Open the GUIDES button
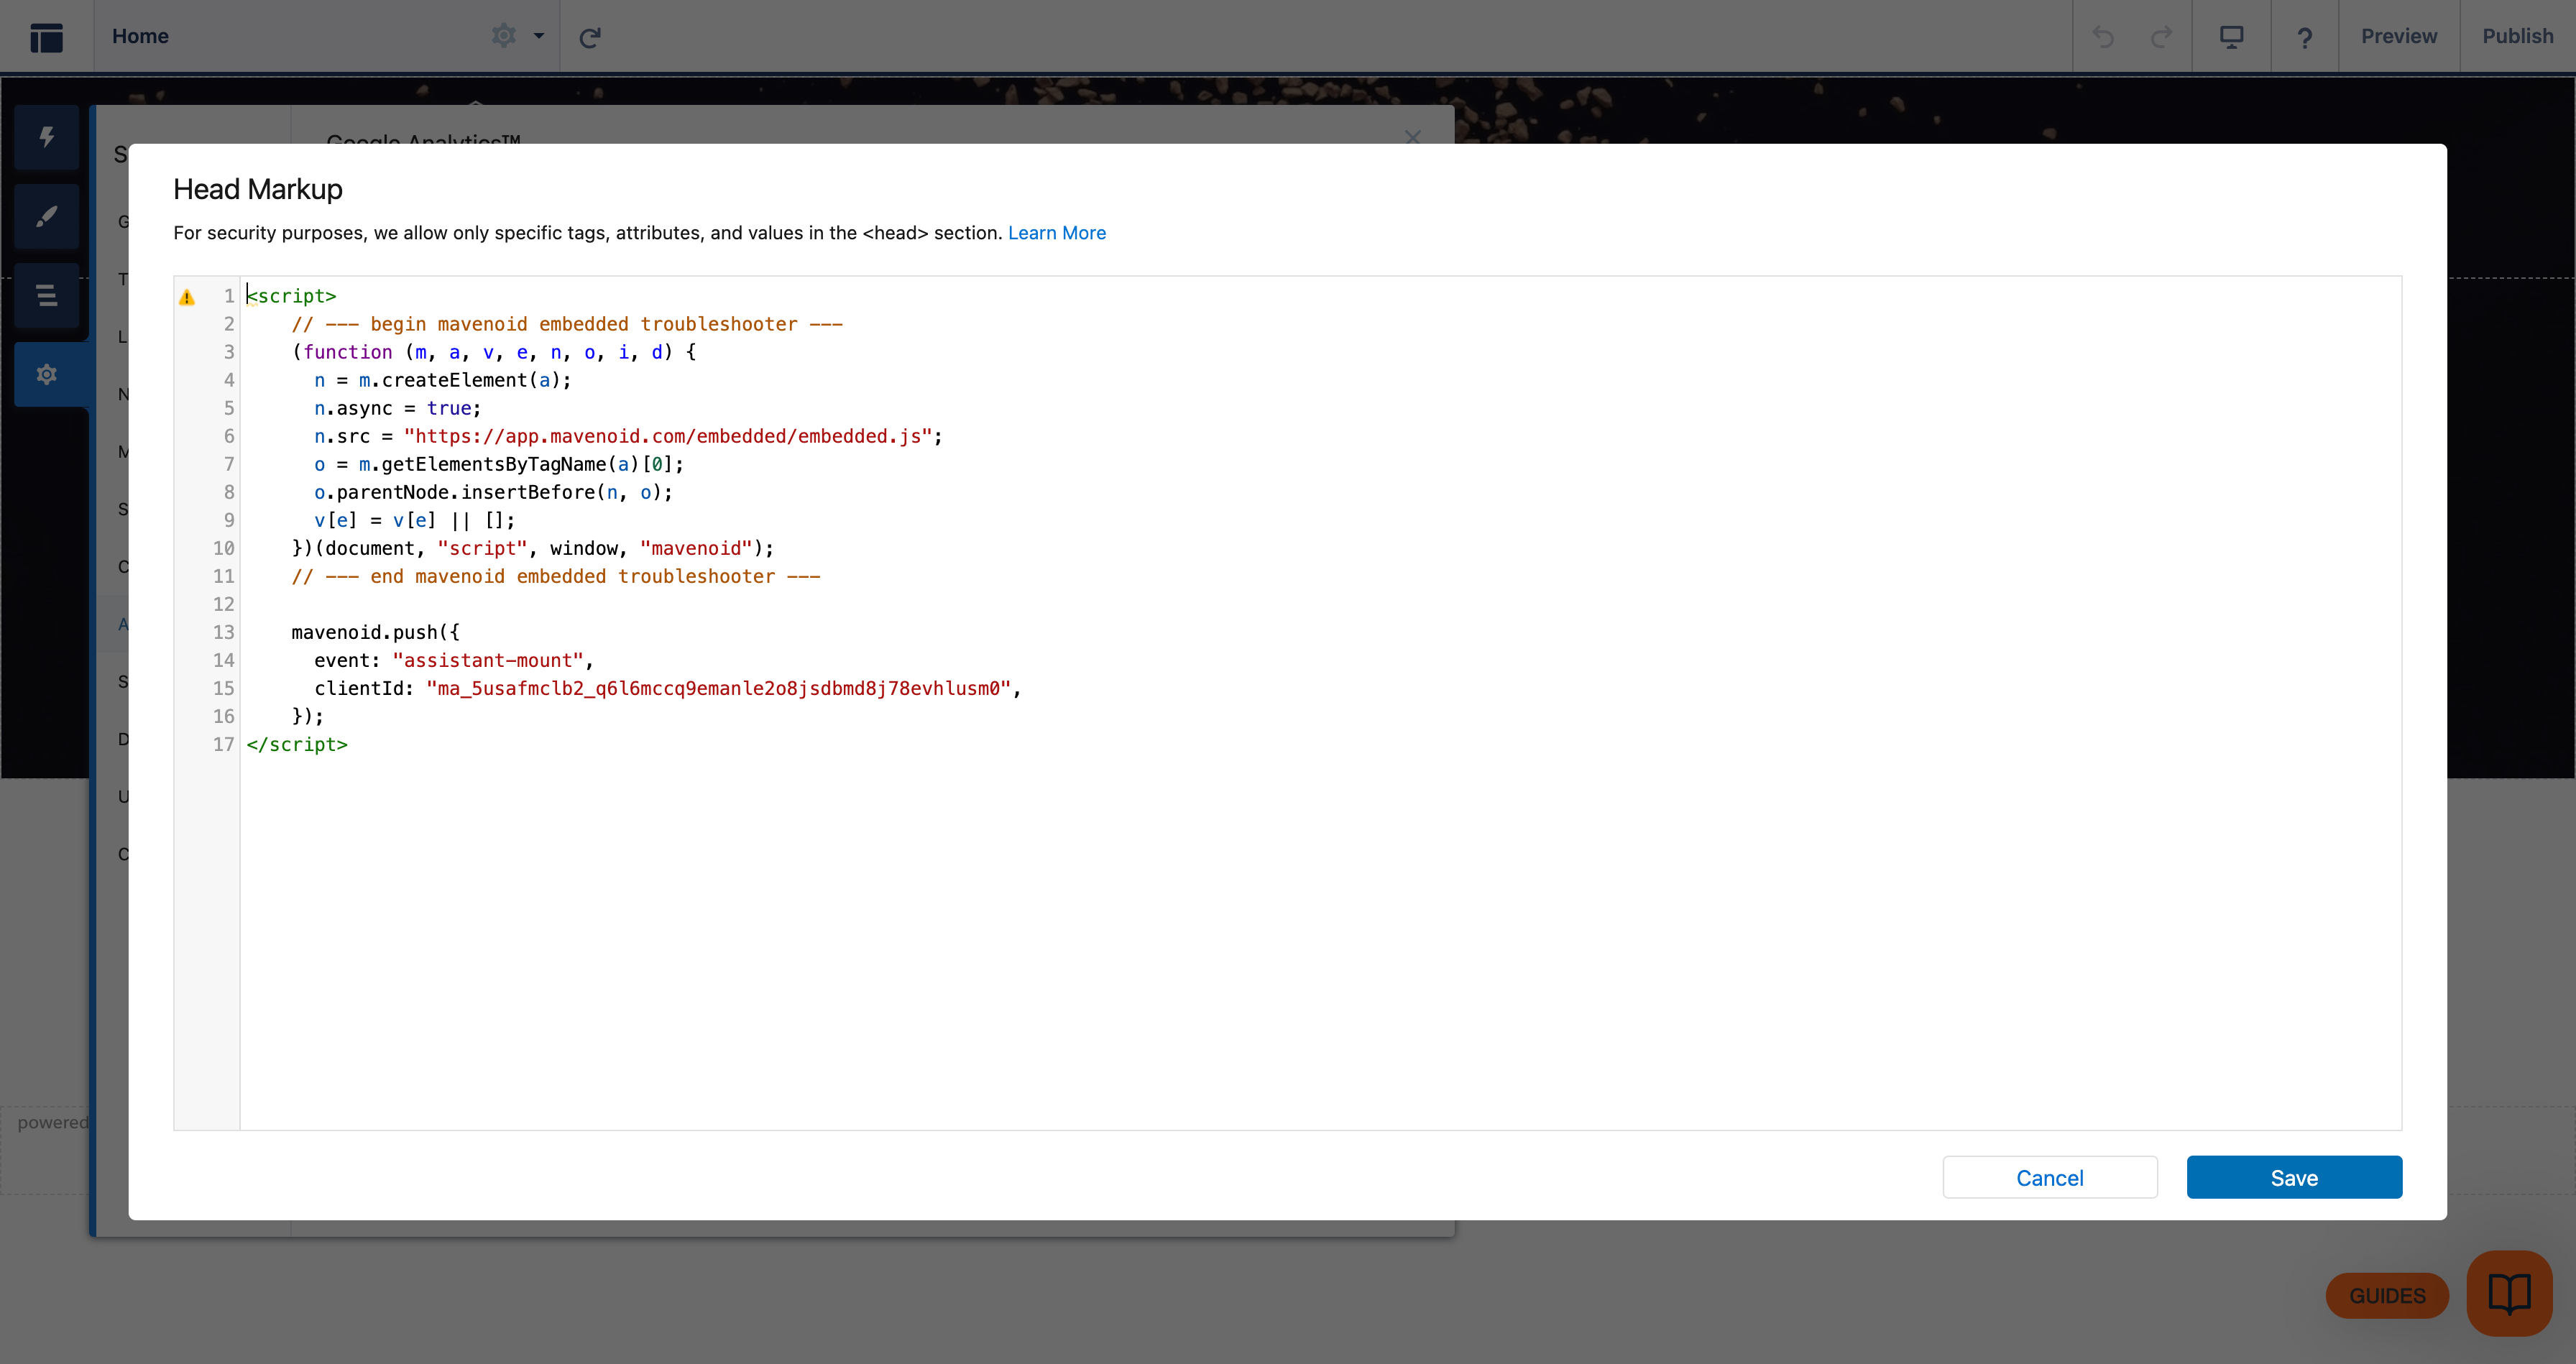 [2387, 1295]
